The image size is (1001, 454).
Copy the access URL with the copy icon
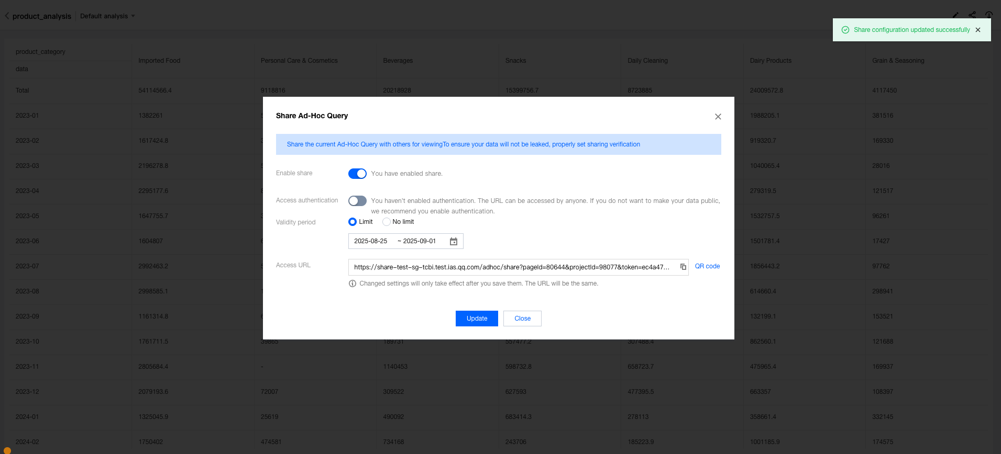[x=683, y=267]
